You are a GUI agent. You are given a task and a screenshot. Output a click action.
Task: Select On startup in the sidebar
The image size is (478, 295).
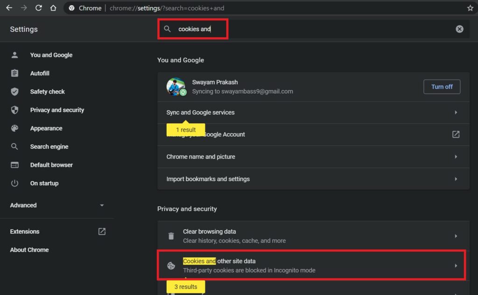[44, 183]
